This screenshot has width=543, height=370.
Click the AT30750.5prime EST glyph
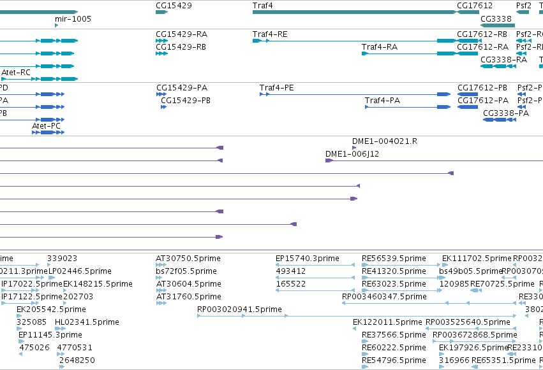point(161,265)
